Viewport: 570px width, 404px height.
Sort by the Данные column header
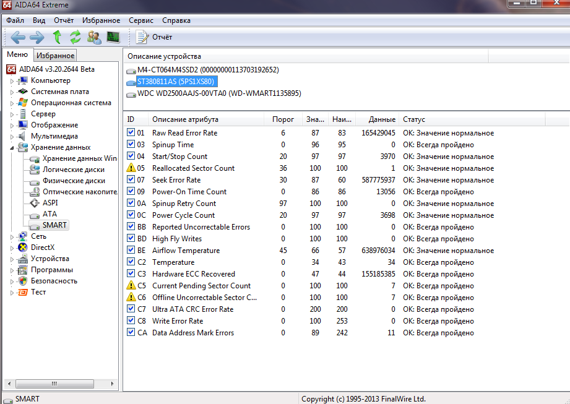click(x=378, y=119)
